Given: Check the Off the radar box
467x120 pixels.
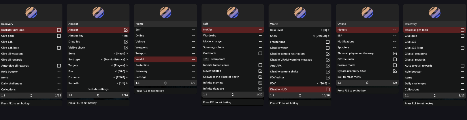Looking at the screenshot, I should [x=395, y=59].
